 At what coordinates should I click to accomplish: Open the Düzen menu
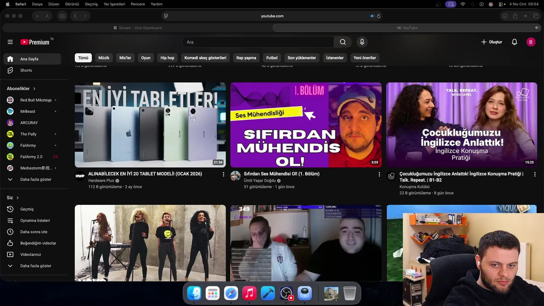tap(54, 4)
